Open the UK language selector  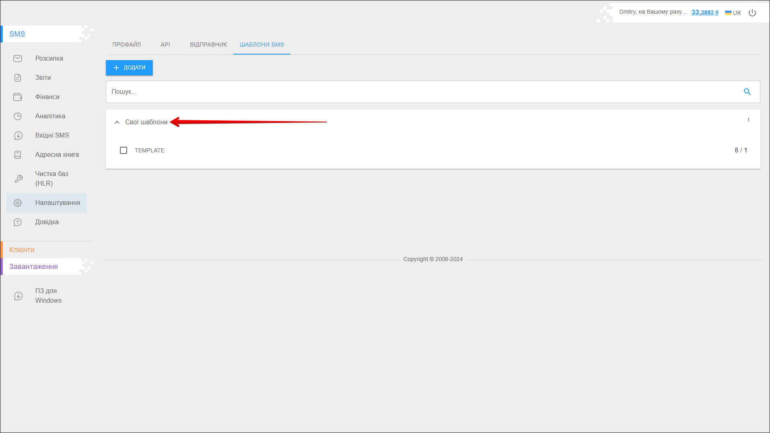[x=733, y=13]
